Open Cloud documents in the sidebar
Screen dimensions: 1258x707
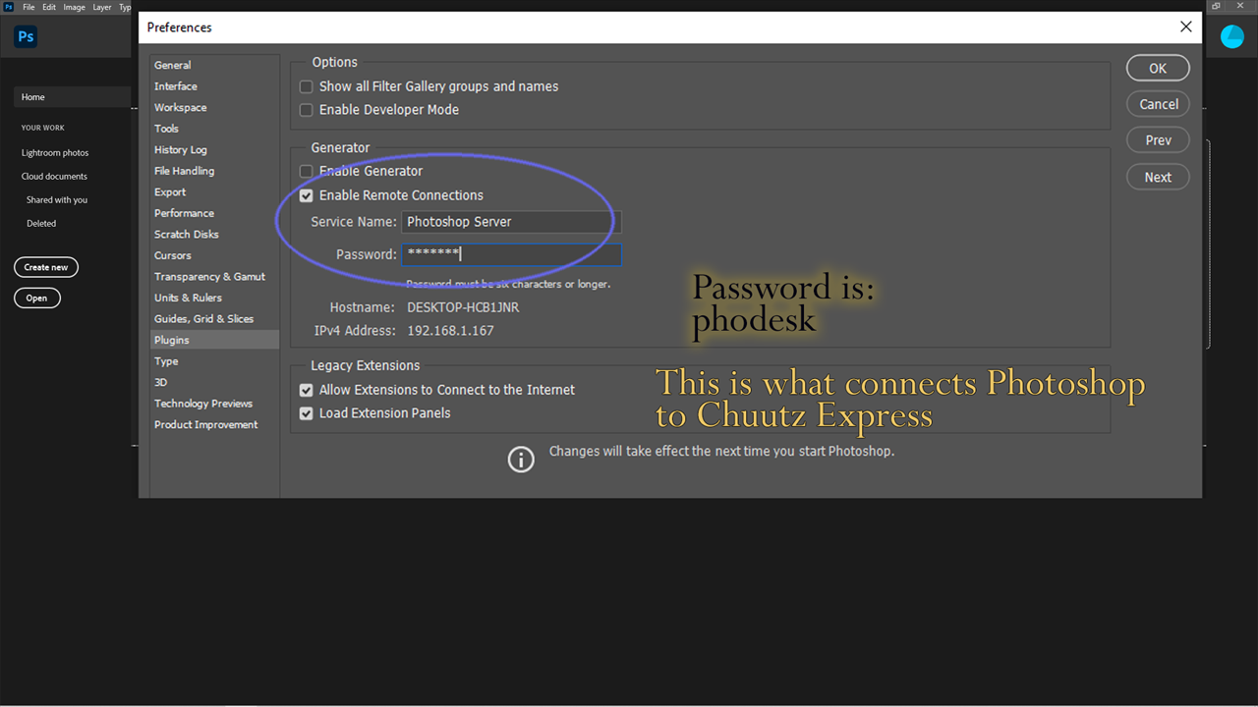(54, 177)
